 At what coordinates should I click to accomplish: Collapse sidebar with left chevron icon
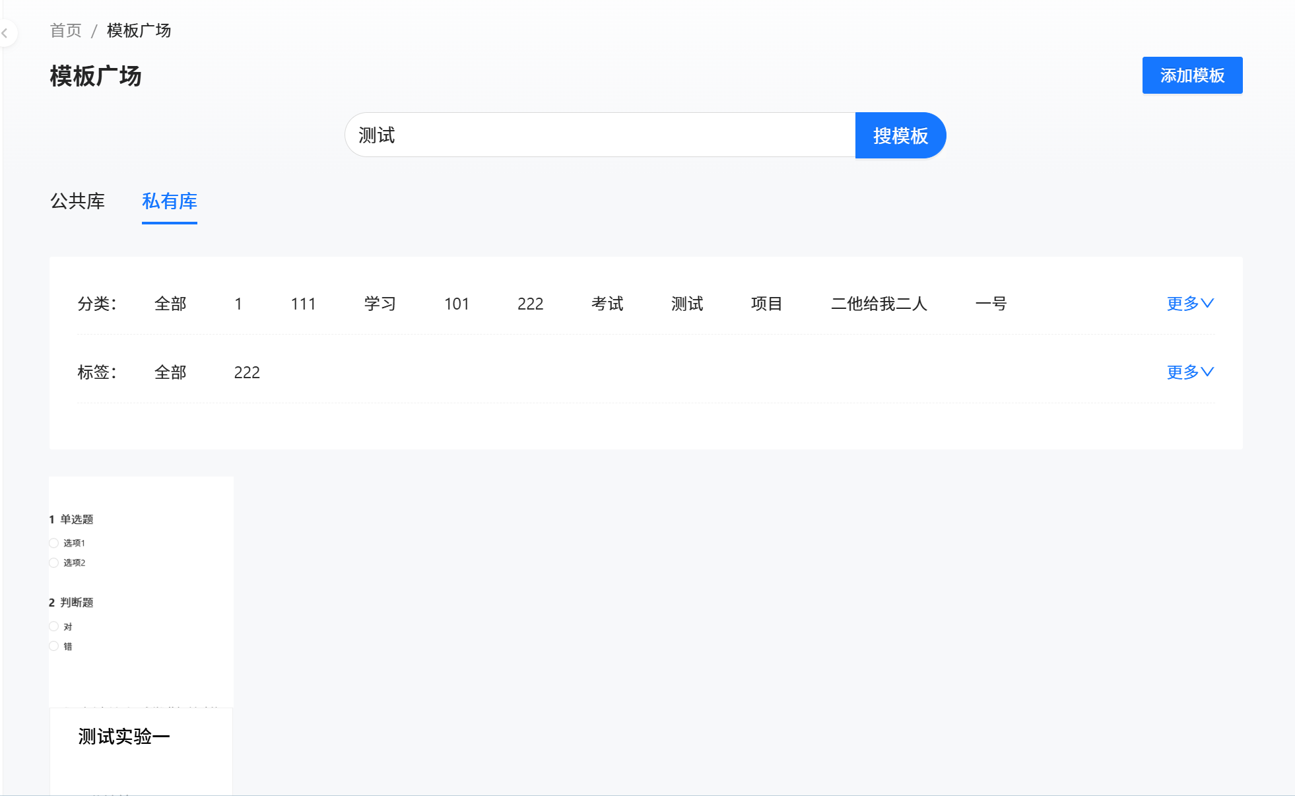5,33
